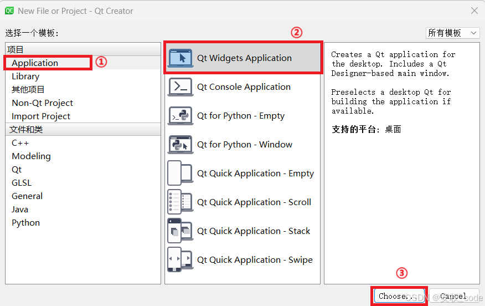The image size is (485, 306).
Task: Click the Cancel button
Action: (454, 296)
